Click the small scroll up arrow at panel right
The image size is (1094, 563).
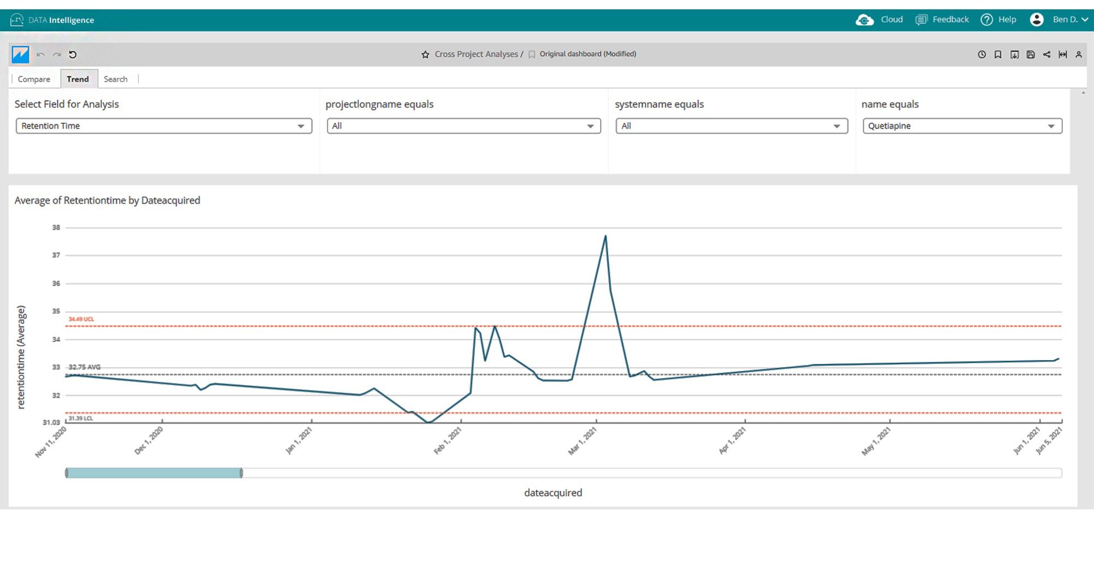[x=1083, y=94]
